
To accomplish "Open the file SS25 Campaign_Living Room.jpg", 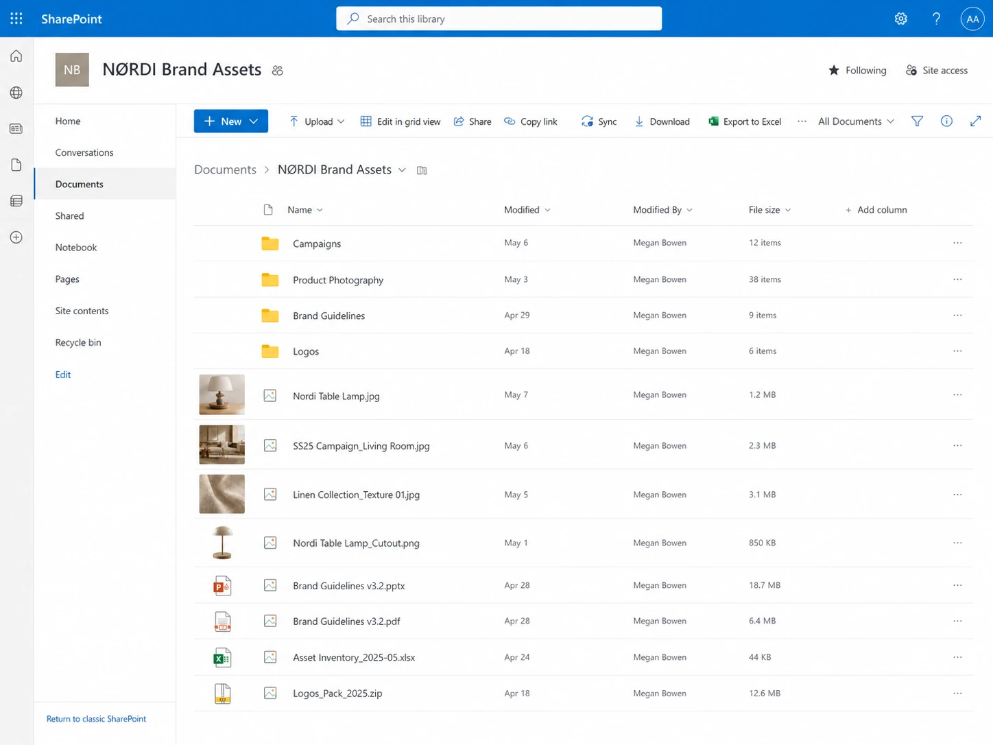I will point(361,446).
